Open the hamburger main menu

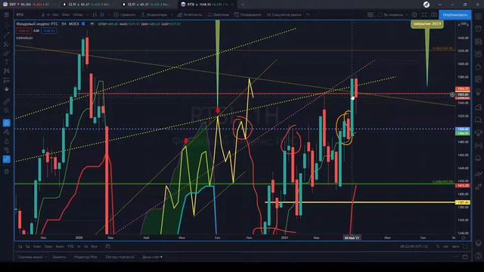tap(7, 14)
